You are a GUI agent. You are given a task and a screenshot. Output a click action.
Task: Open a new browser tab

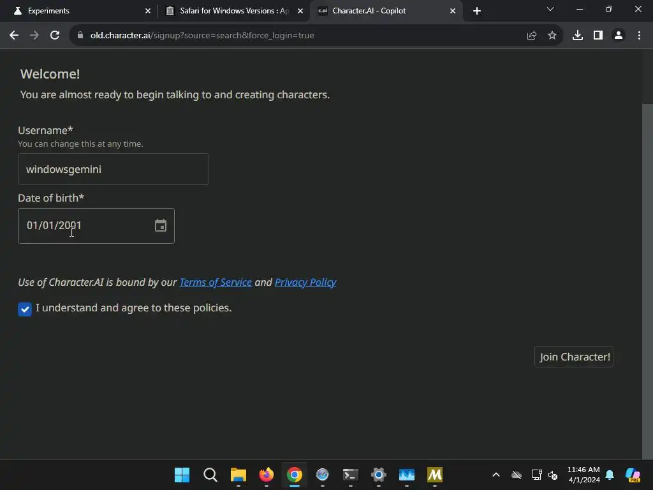[477, 11]
